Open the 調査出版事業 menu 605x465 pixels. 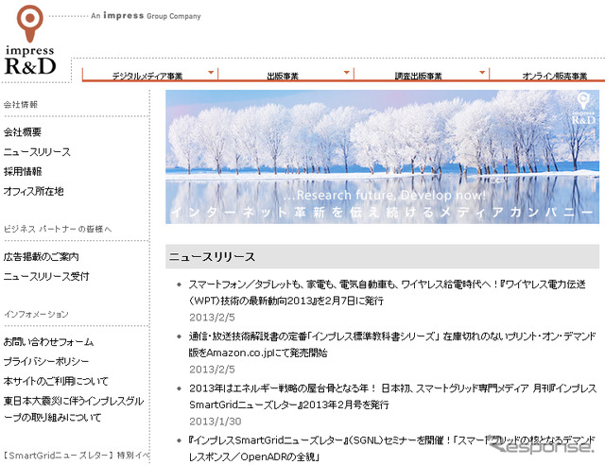[x=418, y=76]
